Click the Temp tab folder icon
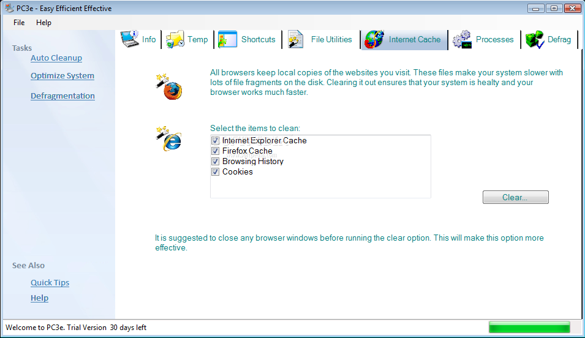The width and height of the screenshot is (585, 338). tap(175, 40)
